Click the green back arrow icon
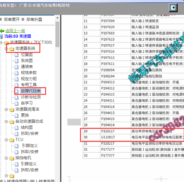This screenshot has height=182, width=184. [2, 31]
